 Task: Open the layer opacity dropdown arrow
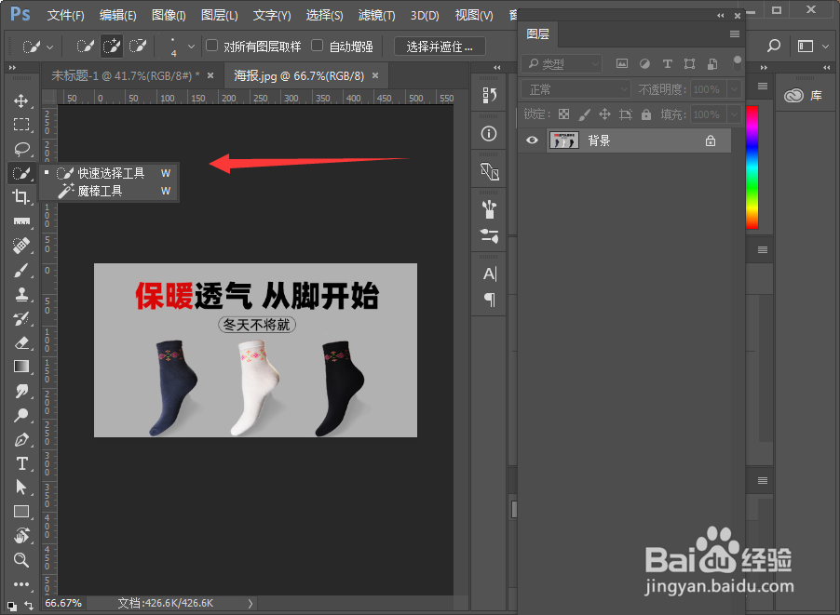(x=735, y=88)
